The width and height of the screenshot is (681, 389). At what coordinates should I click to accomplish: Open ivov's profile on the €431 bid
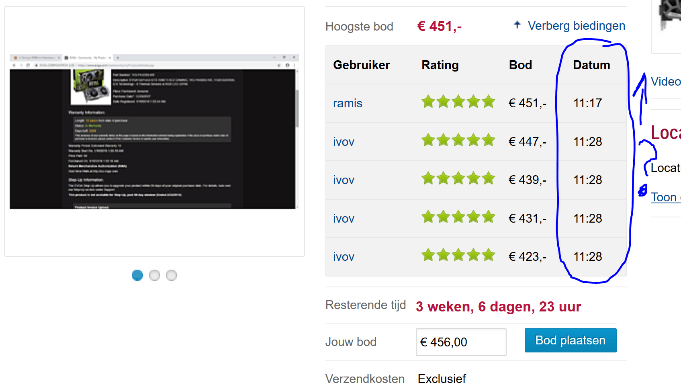344,219
